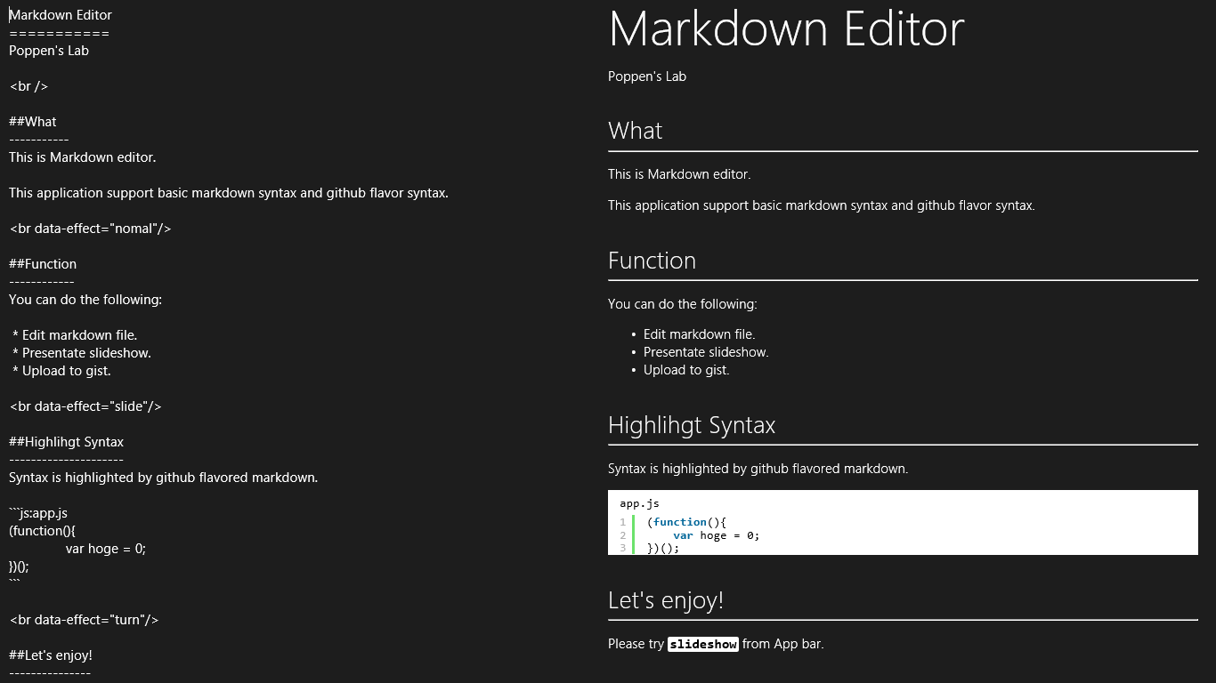Place cursor on '===========' underline line

pos(59,33)
